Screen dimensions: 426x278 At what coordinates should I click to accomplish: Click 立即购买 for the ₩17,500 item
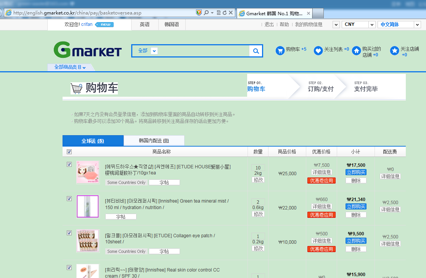356,172
